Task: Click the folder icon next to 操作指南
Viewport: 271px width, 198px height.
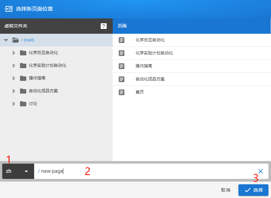Action: click(23, 78)
